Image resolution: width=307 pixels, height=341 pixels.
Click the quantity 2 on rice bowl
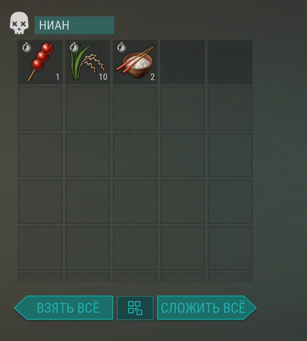153,77
